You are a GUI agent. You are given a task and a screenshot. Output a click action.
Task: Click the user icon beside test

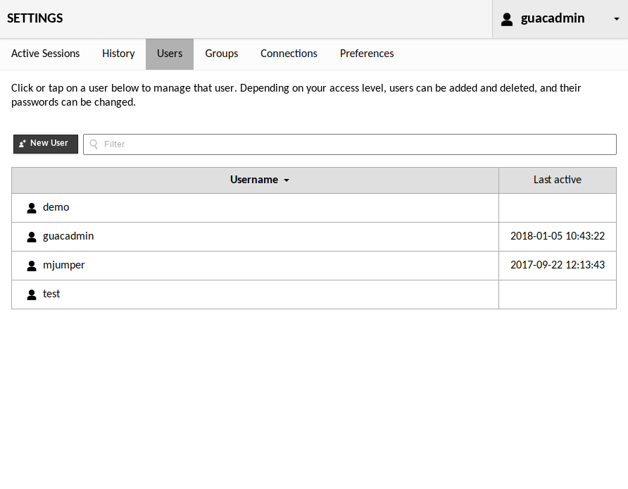[32, 294]
